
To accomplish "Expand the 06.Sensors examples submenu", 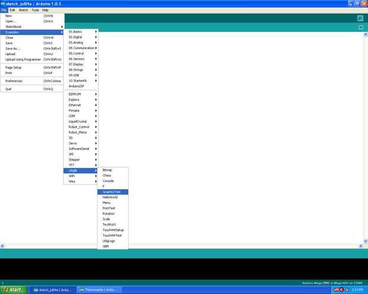I will [x=81, y=59].
